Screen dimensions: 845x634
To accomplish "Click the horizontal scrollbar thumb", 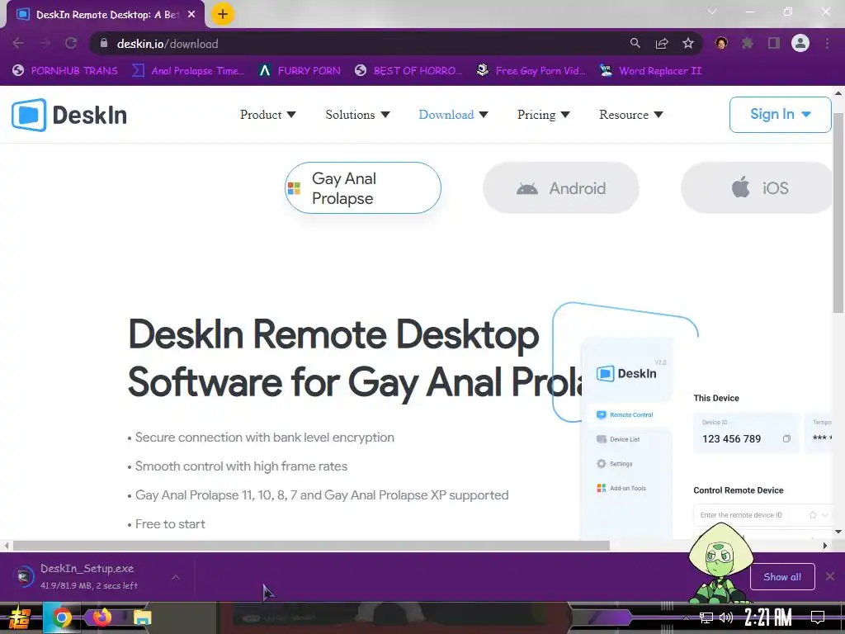I will click(x=311, y=546).
